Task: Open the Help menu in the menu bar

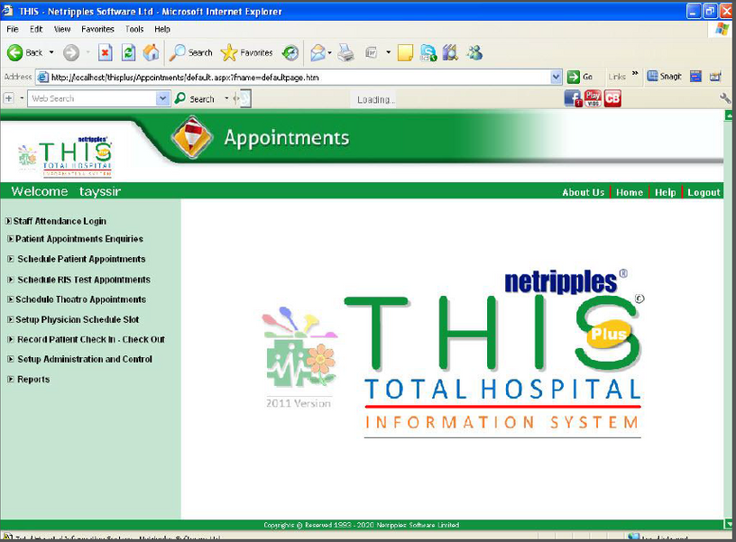Action: click(162, 29)
